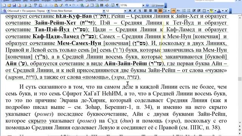Switch to Чтение reading layout
Viewport: 242px width, 136px height.
pos(158,5)
